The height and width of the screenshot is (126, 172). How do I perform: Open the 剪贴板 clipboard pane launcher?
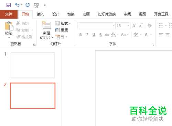[34, 45]
